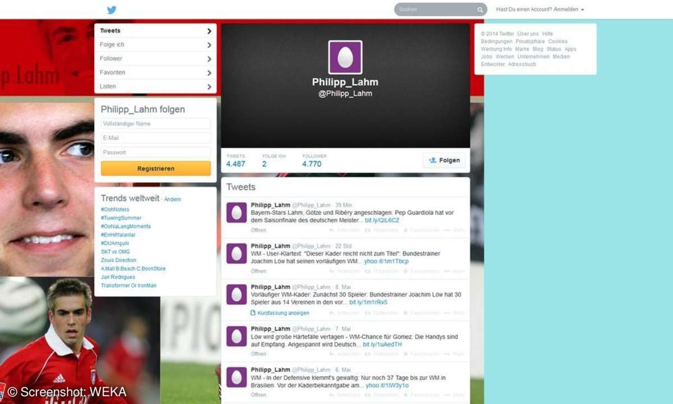The image size is (673, 404).
Task: Switch to the Tweets tab
Action: (155, 30)
